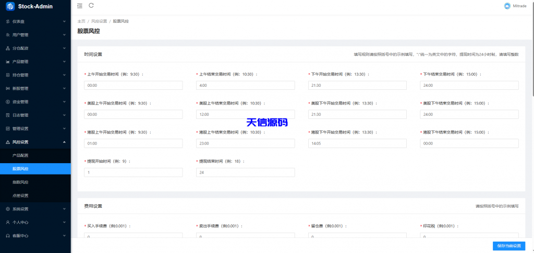Click the 上午开始交易时间 input field

(133, 86)
